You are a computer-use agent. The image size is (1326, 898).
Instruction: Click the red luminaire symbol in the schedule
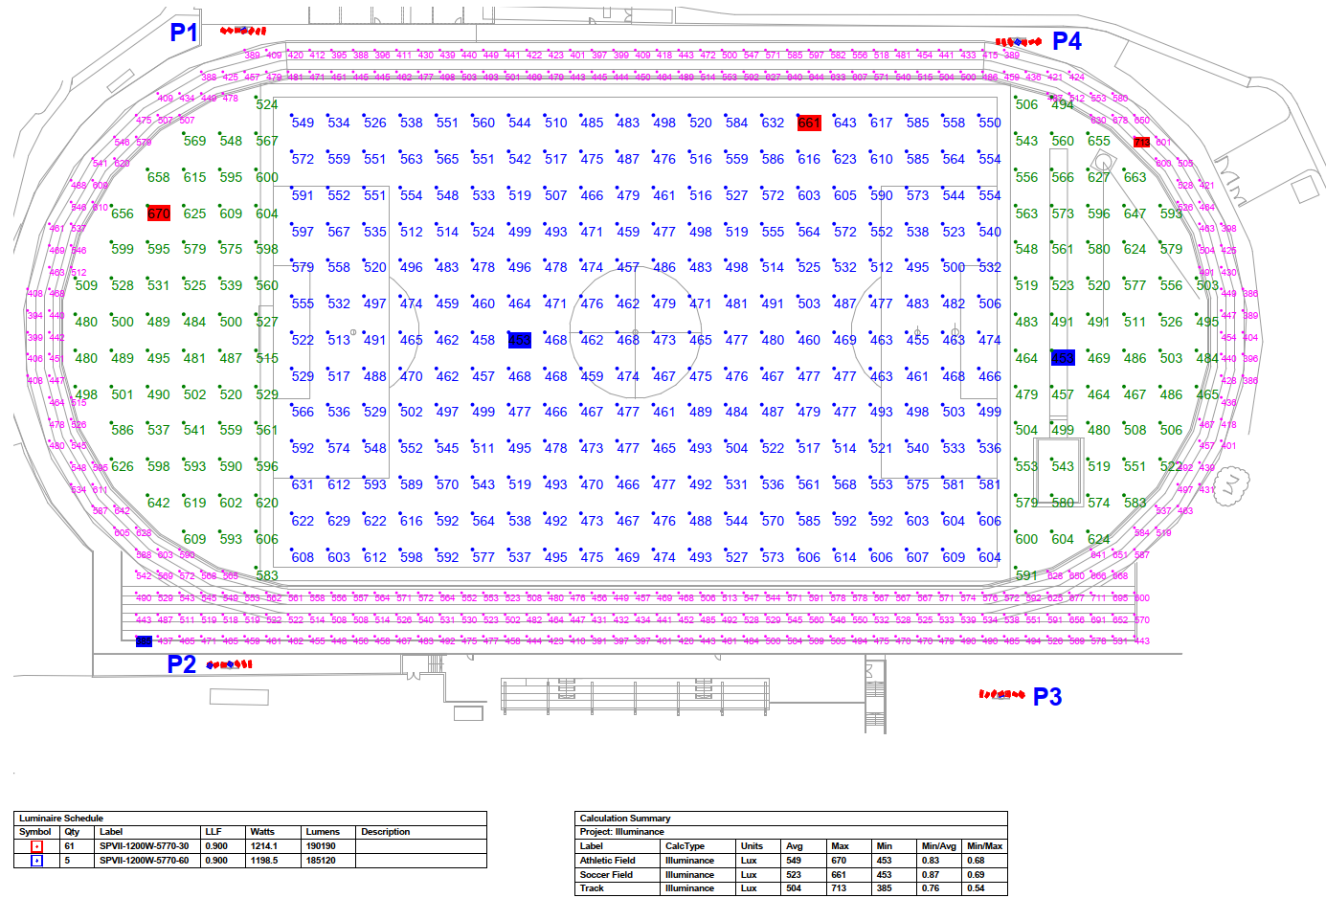click(x=36, y=846)
